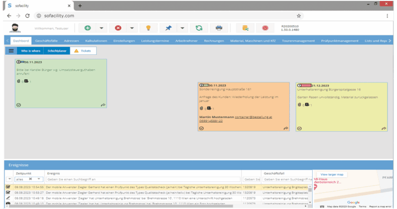Open the Einstellungen menu
The height and width of the screenshot is (209, 397).
pos(124,41)
